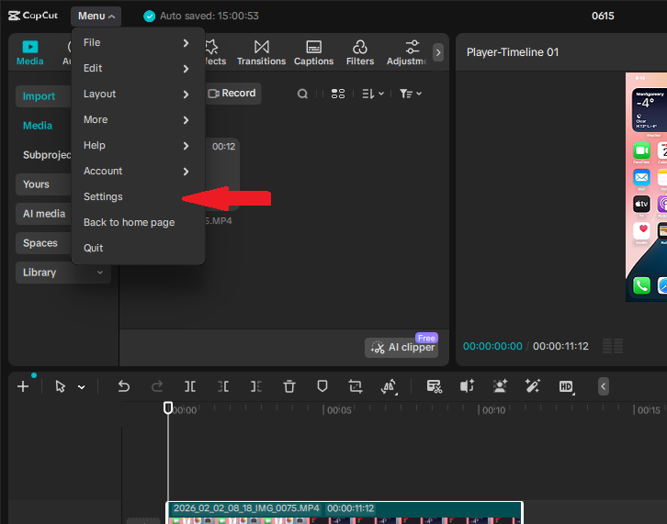Screen dimensions: 667x524
Task: Open the media filter dropdown
Action: tap(410, 94)
